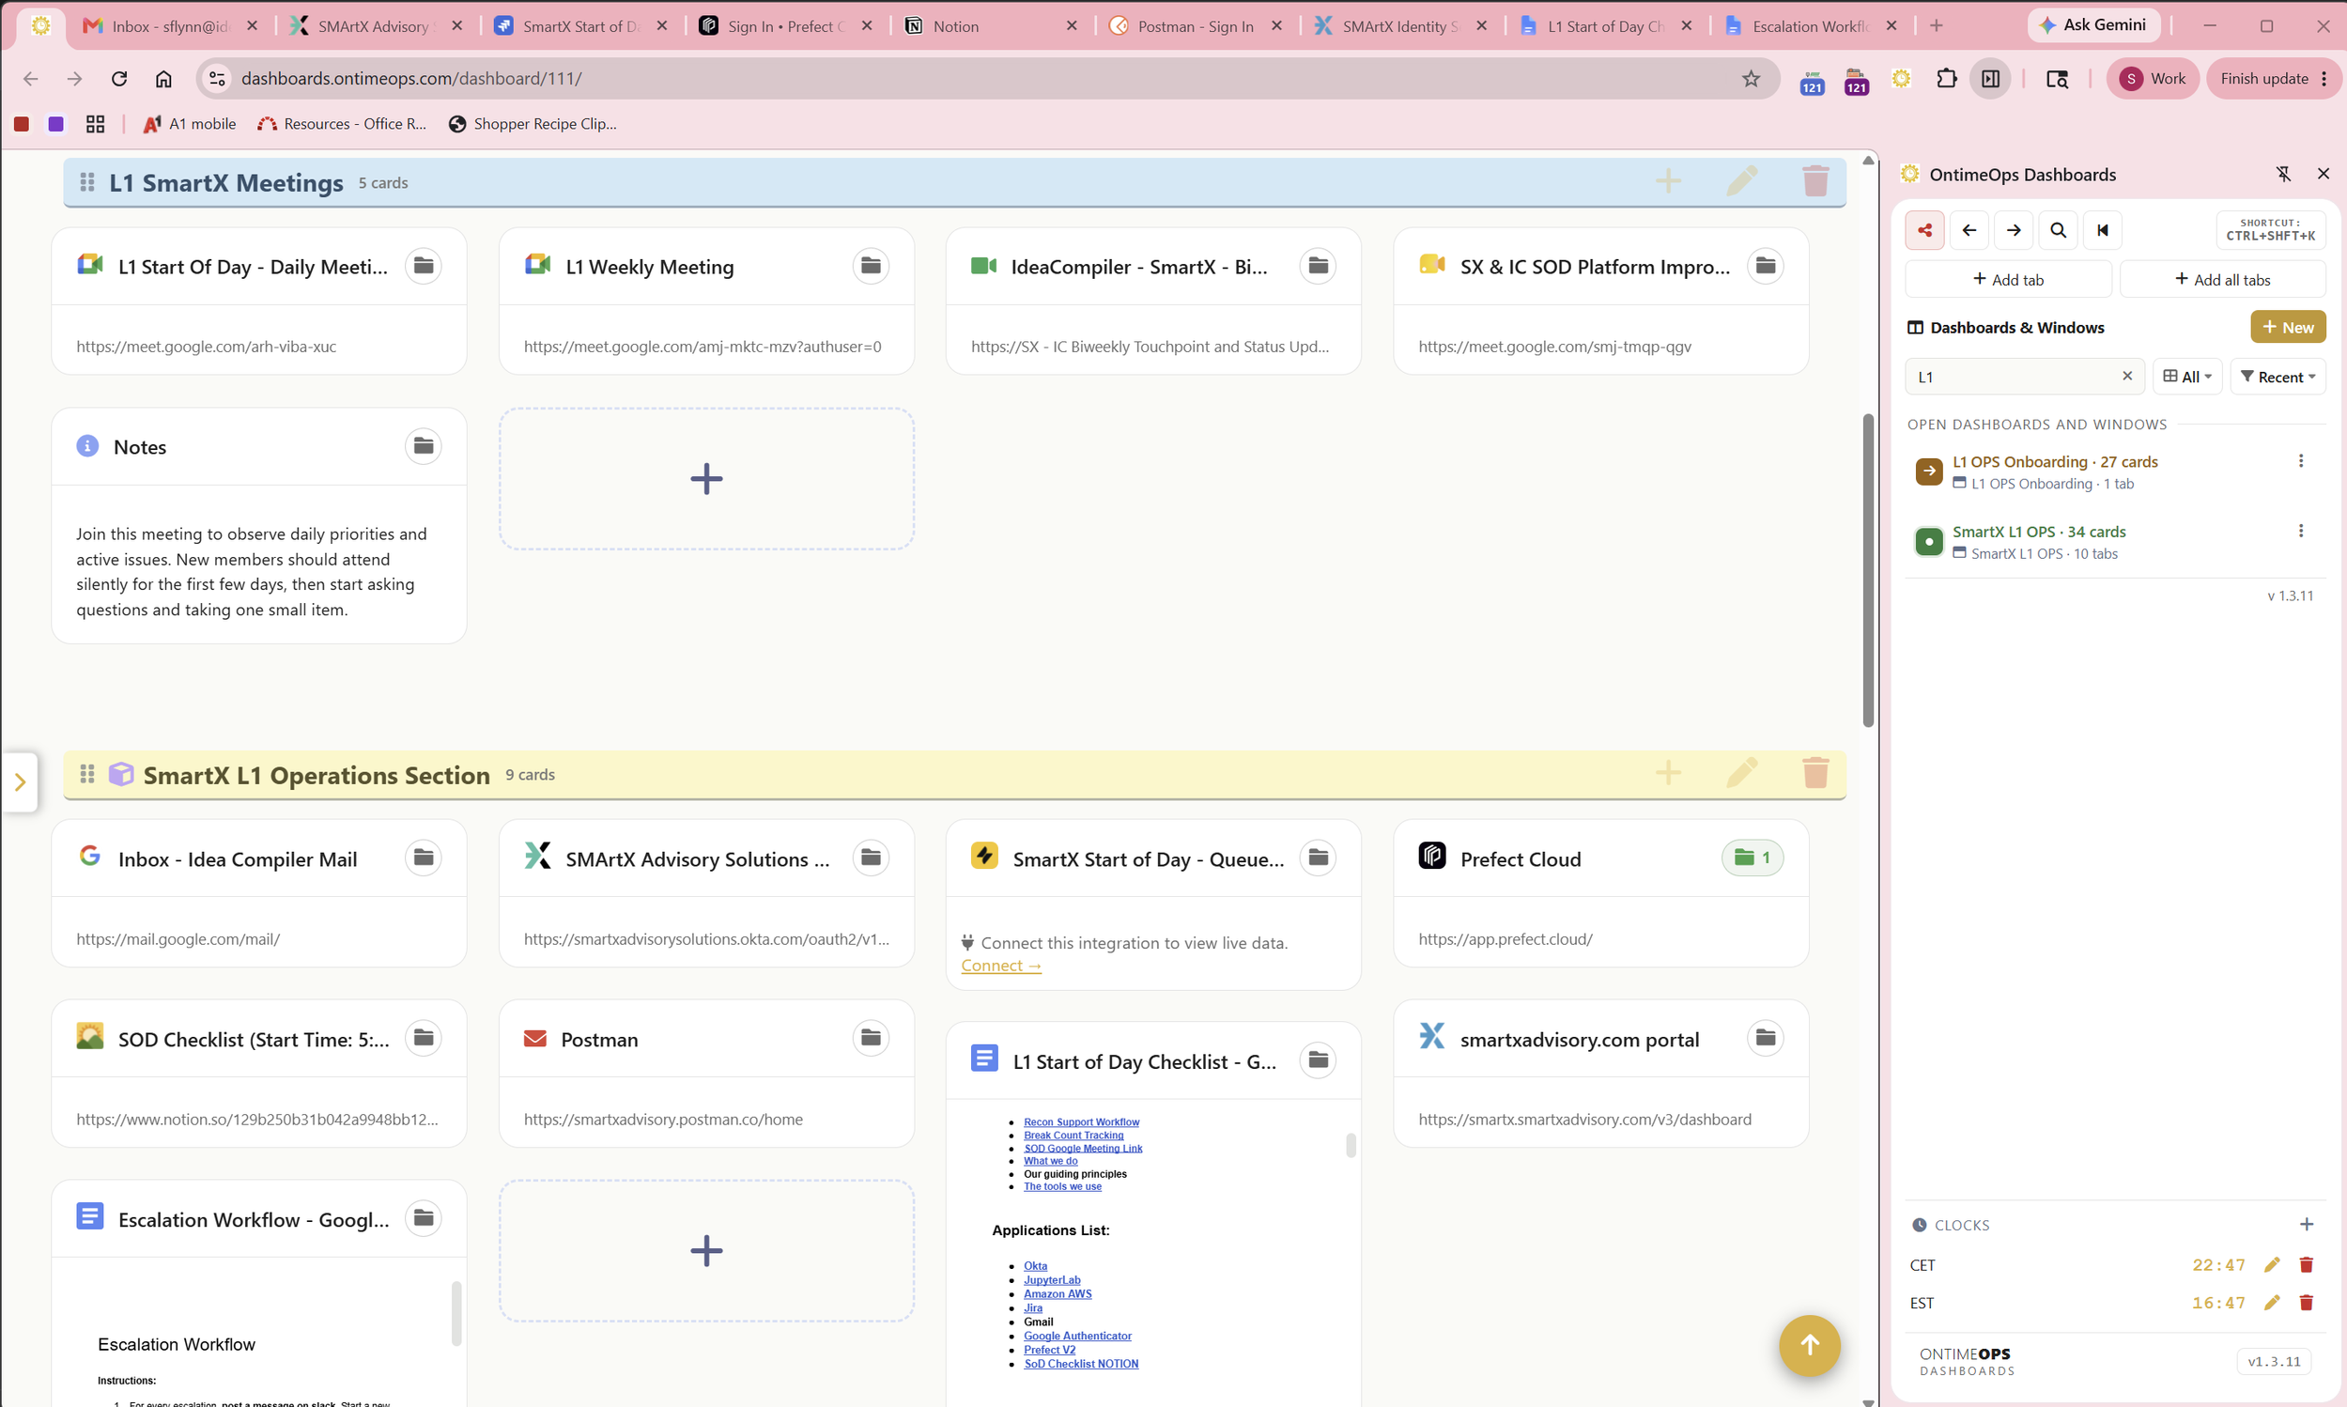Open folder icon on L1 Start Of Day card
The image size is (2347, 1407).
coord(423,267)
